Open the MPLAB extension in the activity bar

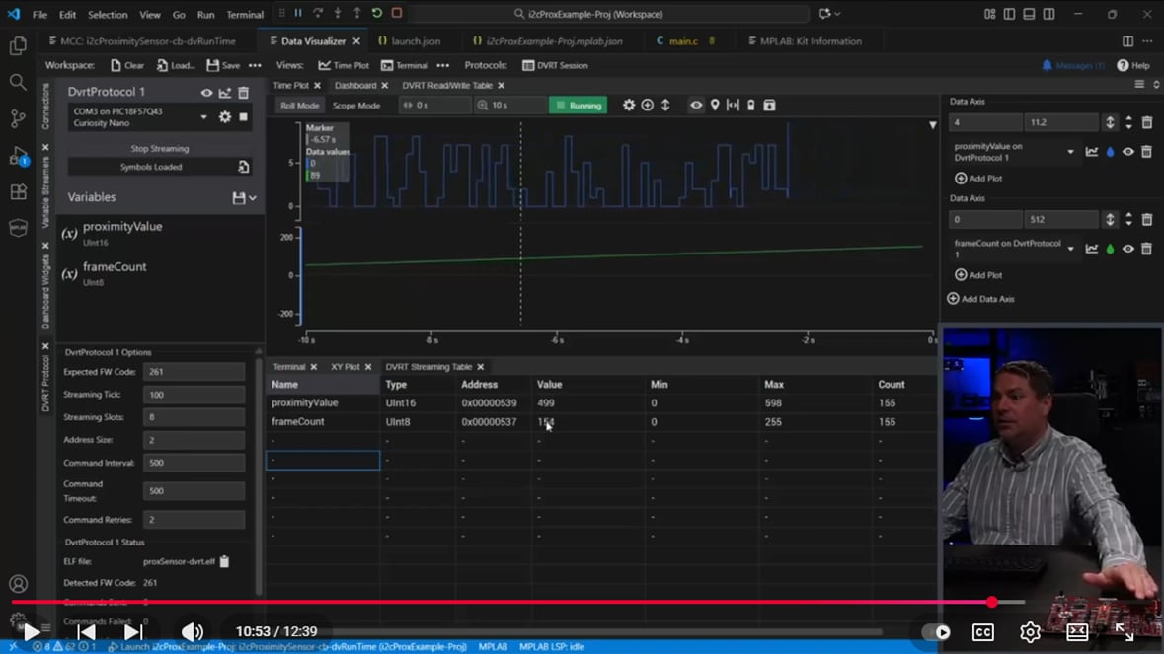pos(18,228)
